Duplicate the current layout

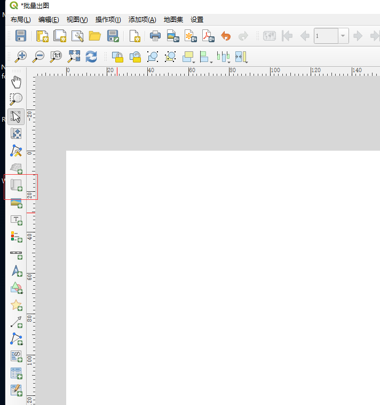tap(60, 36)
